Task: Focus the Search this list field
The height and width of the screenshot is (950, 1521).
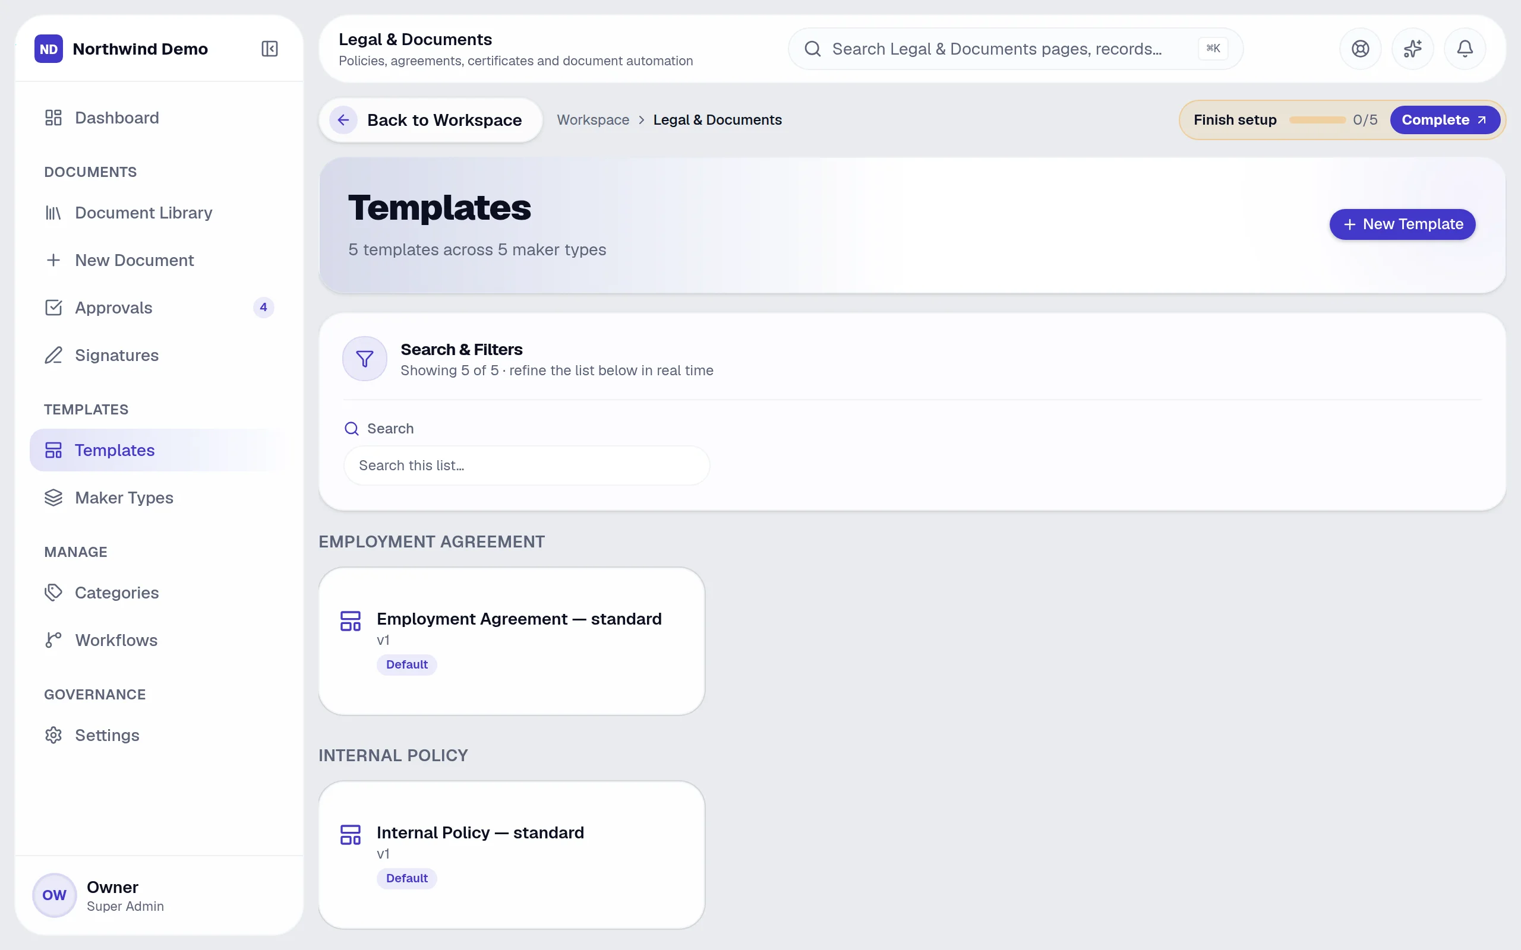Action: (x=526, y=465)
